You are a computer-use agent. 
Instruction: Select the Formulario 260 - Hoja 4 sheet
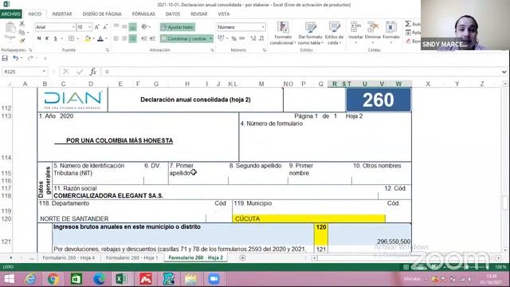coord(69,258)
